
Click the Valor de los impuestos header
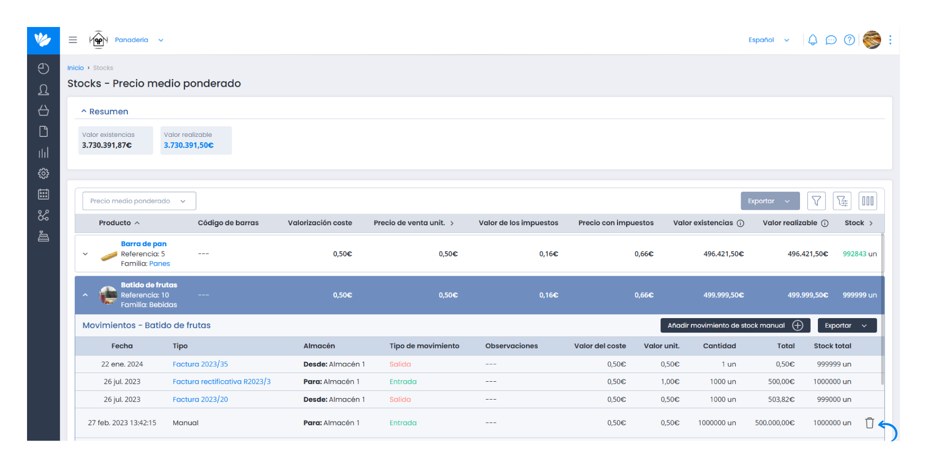(x=518, y=223)
